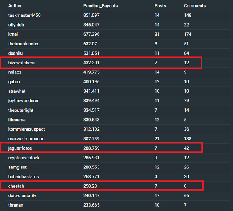The image size is (233, 211).
Task: Select author oflyhigh
Action: point(16,25)
